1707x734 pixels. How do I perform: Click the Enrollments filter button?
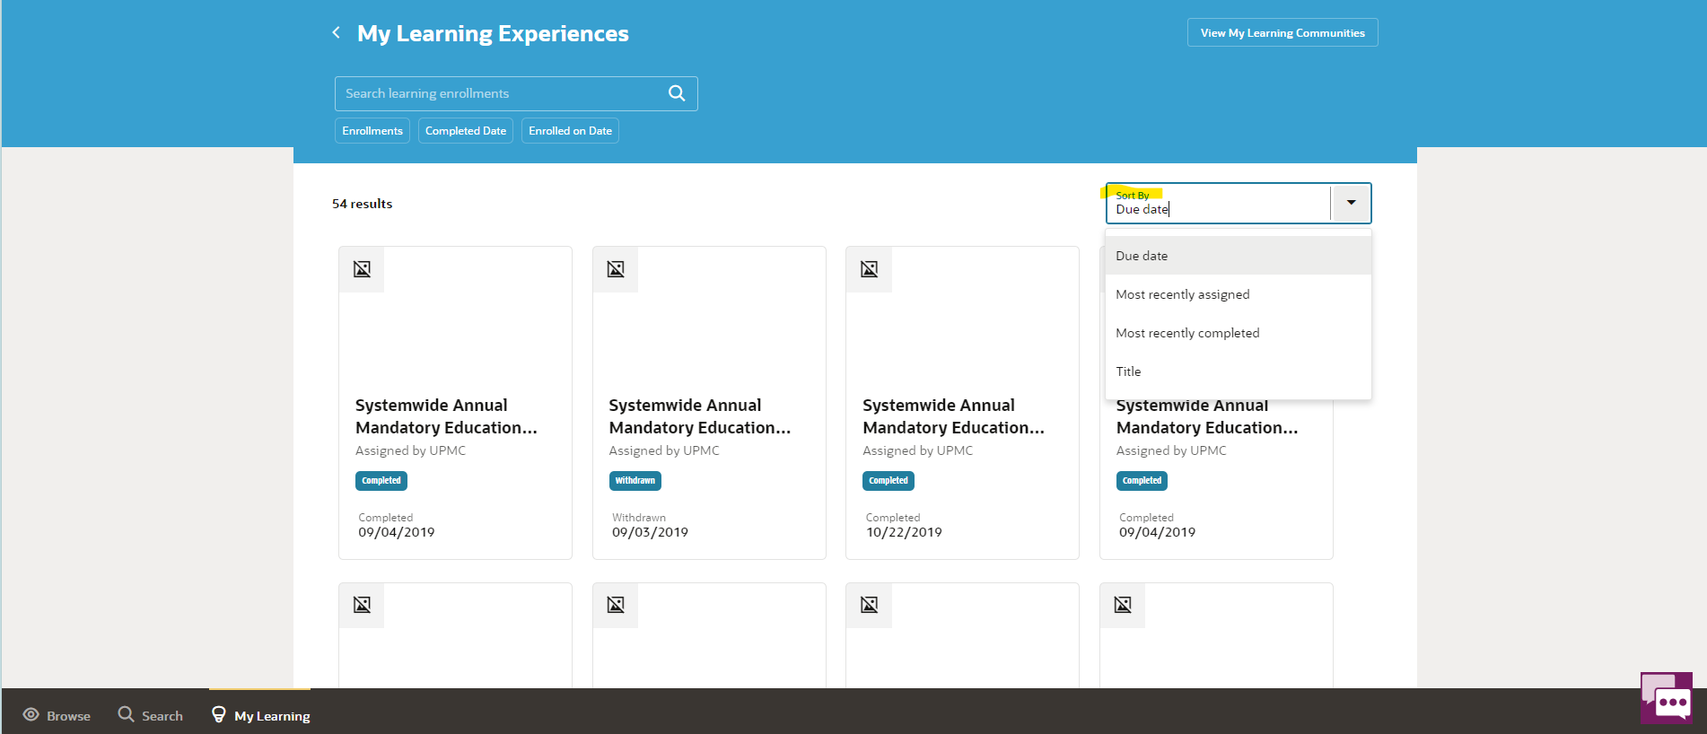coord(372,131)
